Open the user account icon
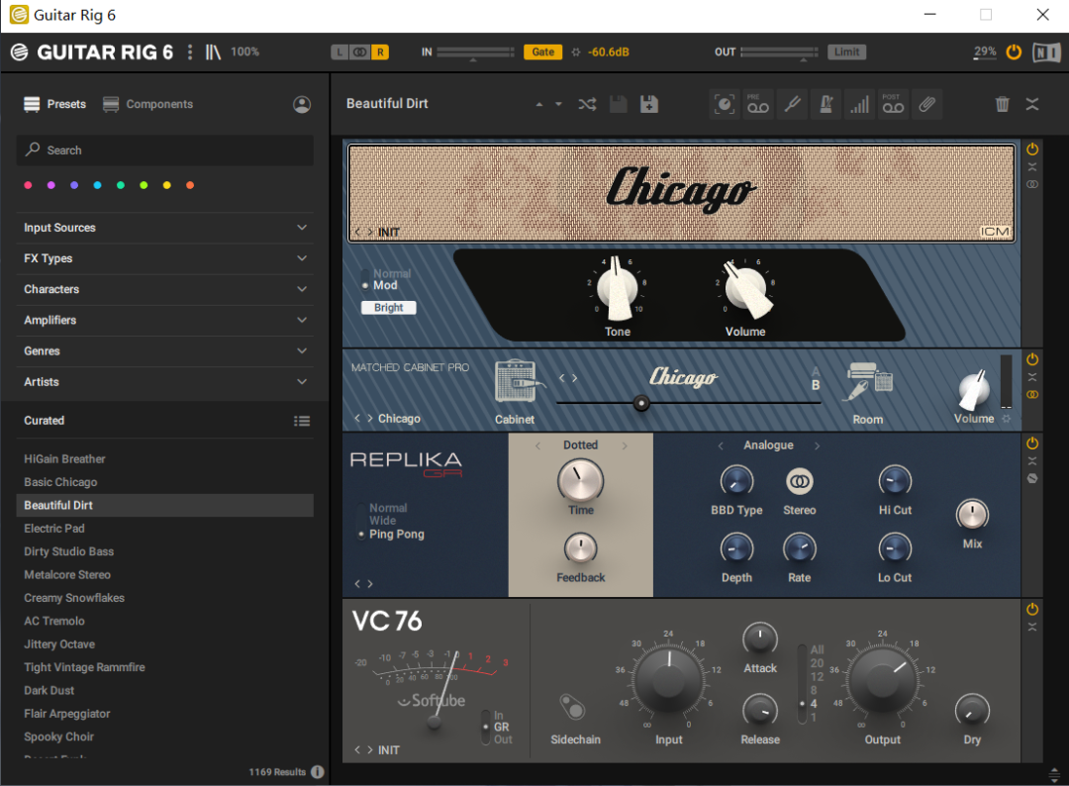1069x786 pixels. pyautogui.click(x=302, y=104)
